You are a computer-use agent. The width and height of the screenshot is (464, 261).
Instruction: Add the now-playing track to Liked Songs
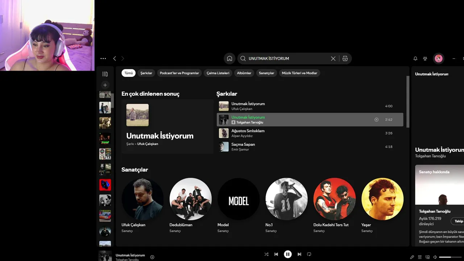(x=152, y=257)
